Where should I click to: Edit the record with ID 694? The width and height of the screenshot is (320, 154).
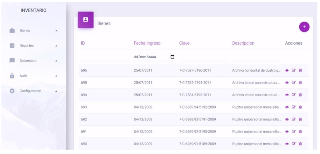294,95
